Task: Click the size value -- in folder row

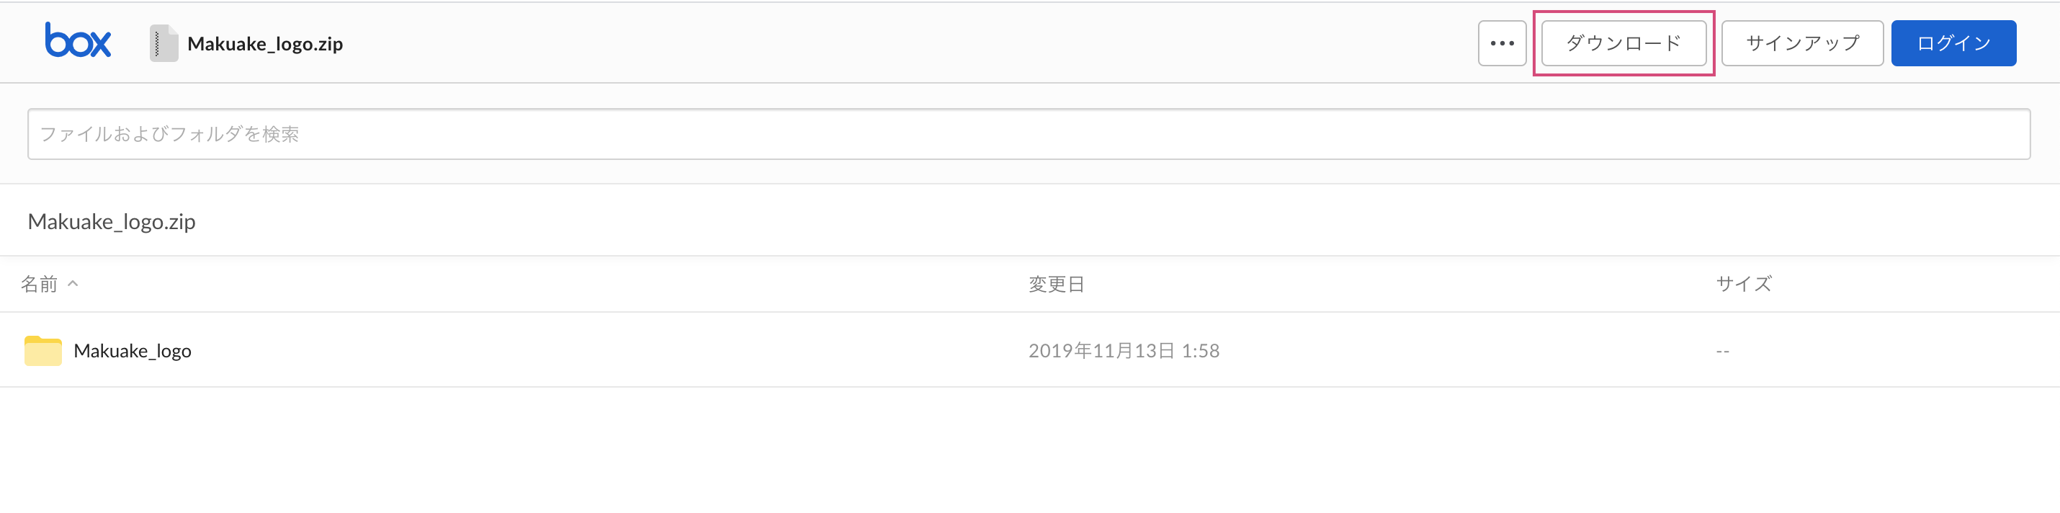Action: click(1722, 352)
